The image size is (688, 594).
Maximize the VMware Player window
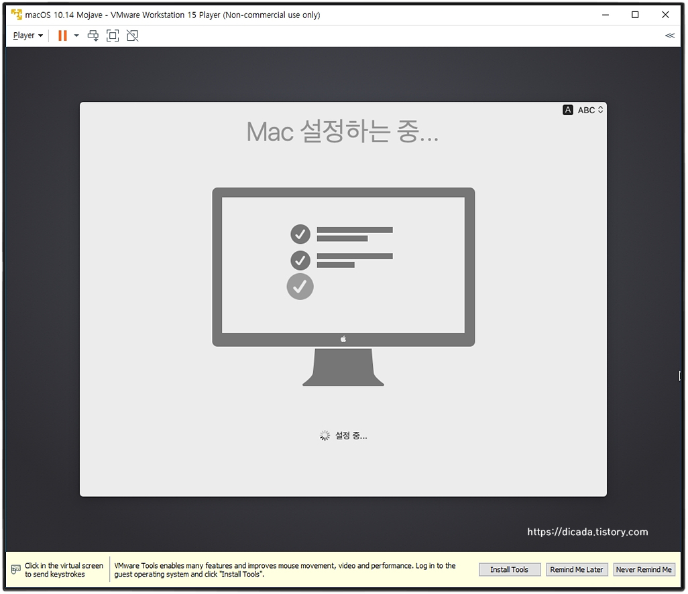tap(635, 15)
